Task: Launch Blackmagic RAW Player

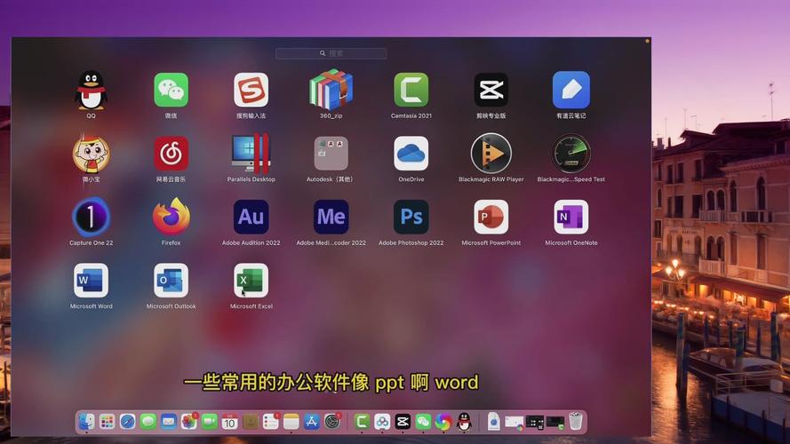Action: 491,154
